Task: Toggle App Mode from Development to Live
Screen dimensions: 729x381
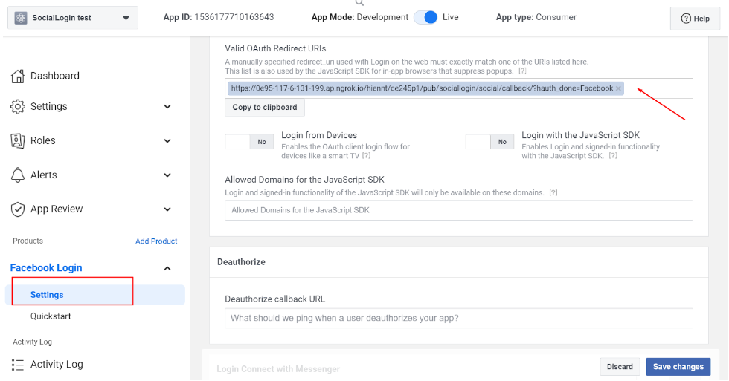Action: click(x=426, y=17)
